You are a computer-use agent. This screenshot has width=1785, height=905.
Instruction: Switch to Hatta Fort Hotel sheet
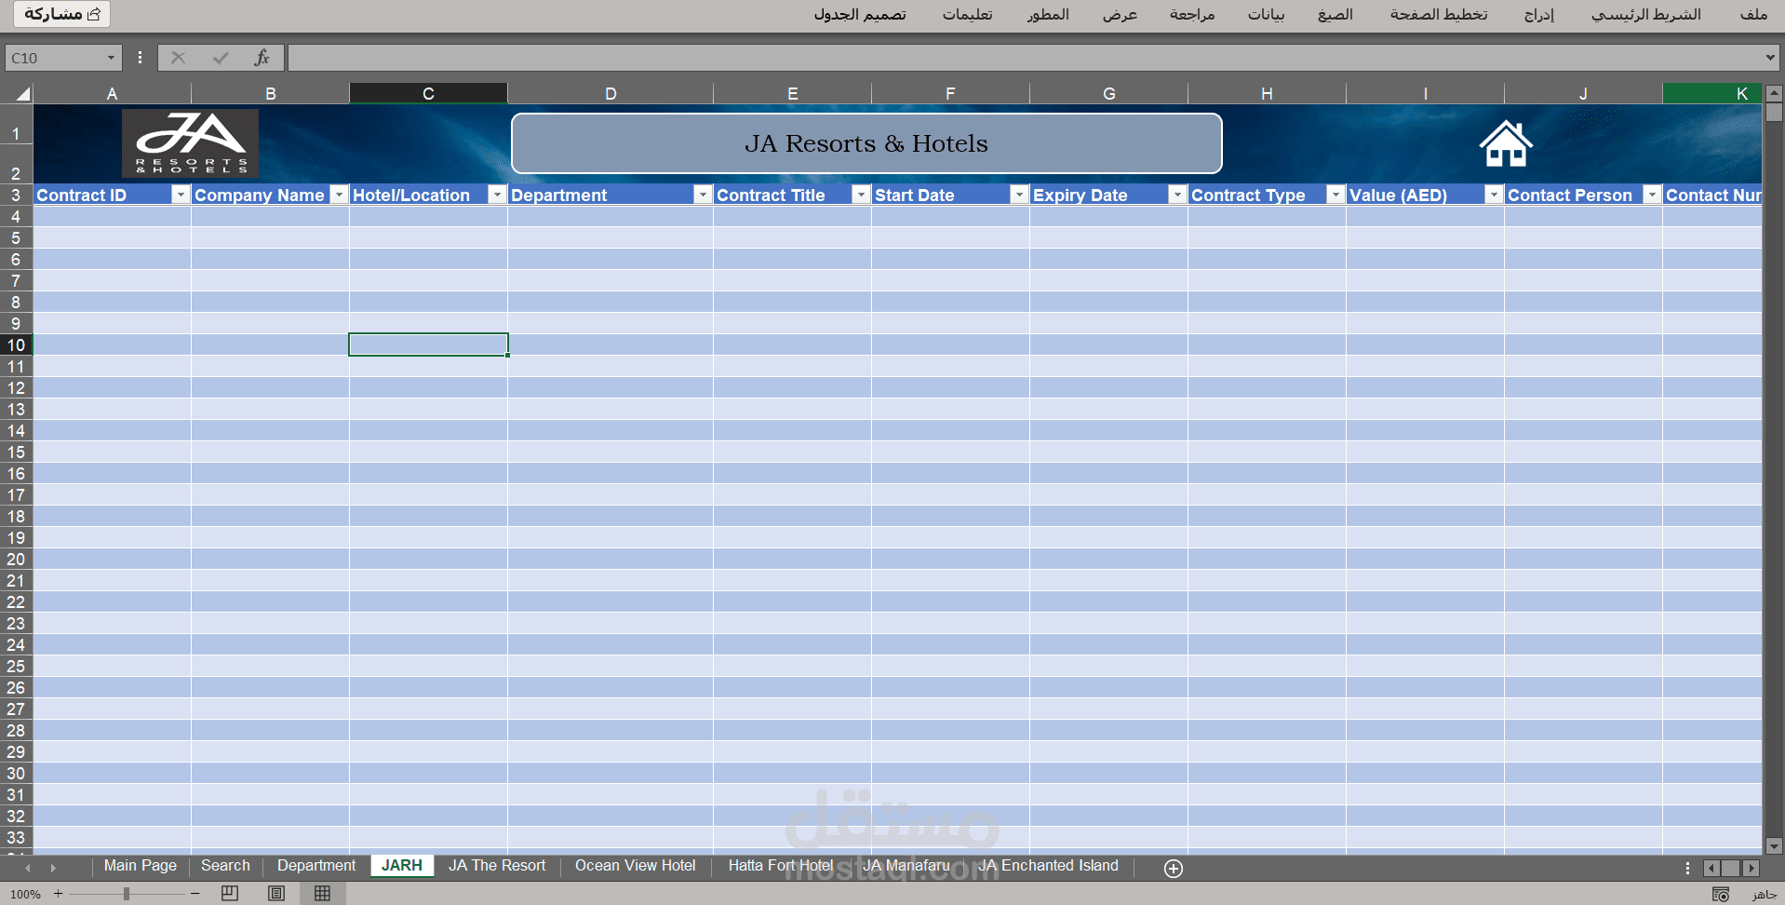781,866
